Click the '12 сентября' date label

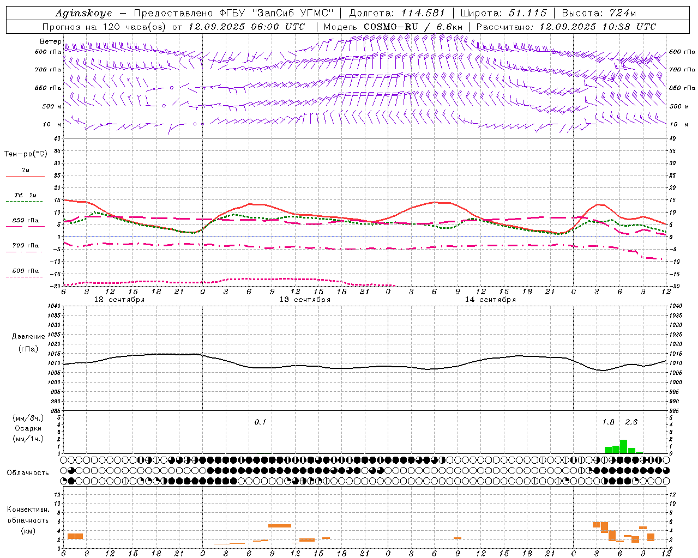(x=119, y=300)
